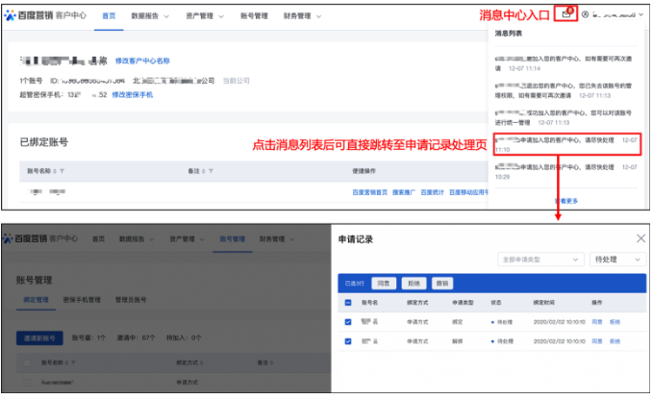Click the 撤销 button in the blue bar
This screenshot has height=399, width=653.
click(442, 284)
